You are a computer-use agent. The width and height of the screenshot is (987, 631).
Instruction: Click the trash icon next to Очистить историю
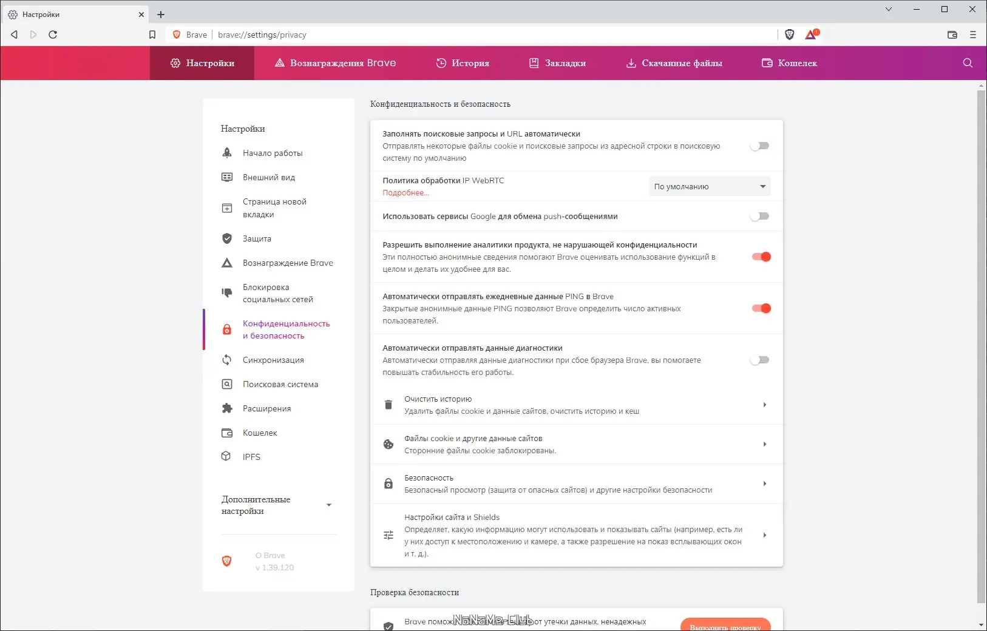click(388, 405)
